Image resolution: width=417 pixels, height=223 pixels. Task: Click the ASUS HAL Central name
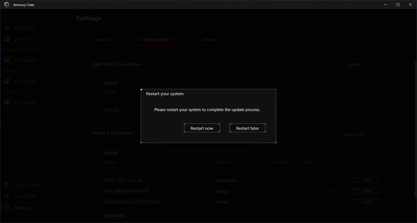123,180
